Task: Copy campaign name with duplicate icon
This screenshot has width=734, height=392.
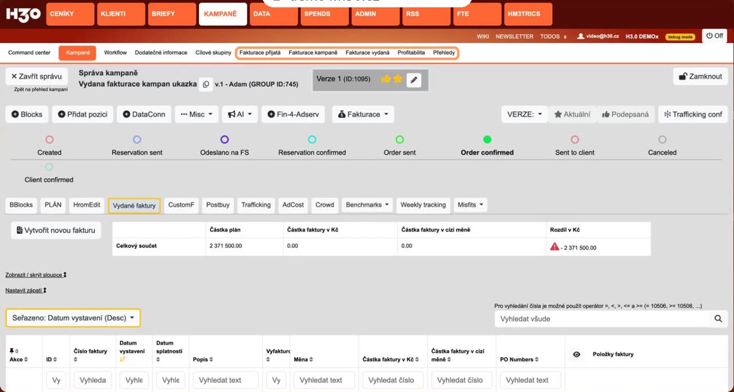Action: pyautogui.click(x=206, y=84)
